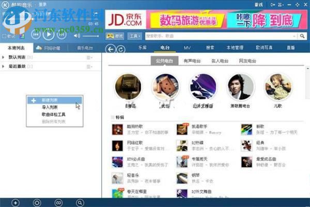The image size is (310, 207).
Task: Open the 我是歌手 station cover
Action: coord(182,130)
